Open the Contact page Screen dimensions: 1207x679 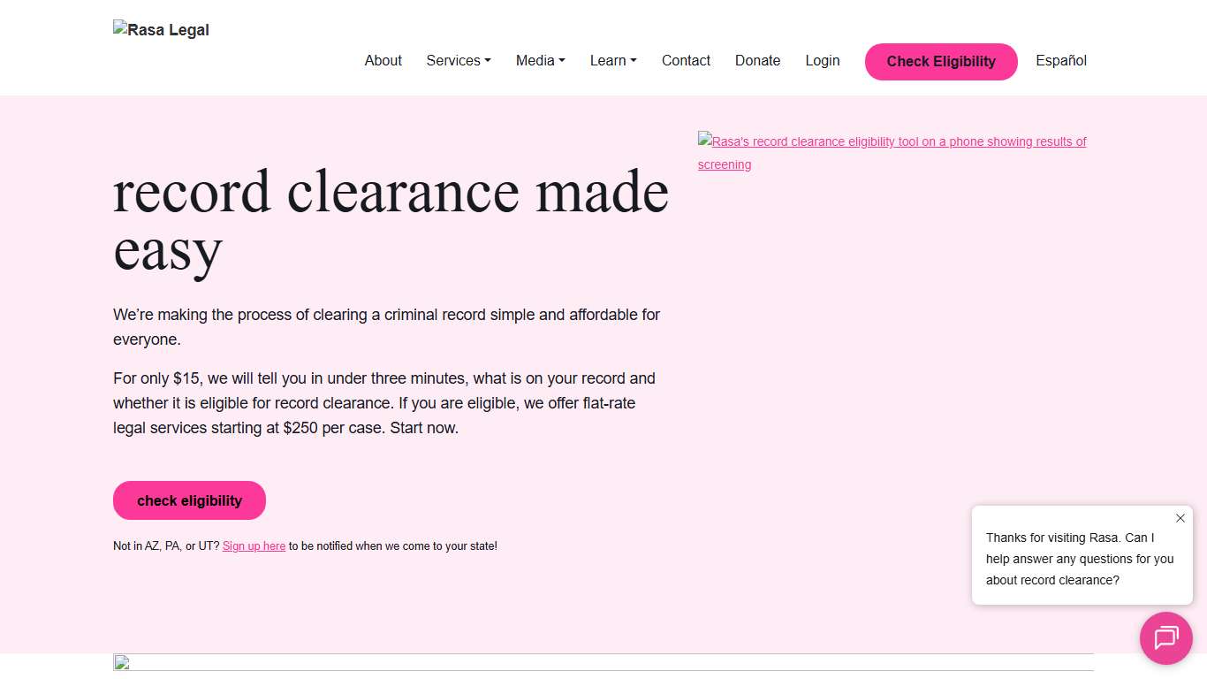click(686, 61)
